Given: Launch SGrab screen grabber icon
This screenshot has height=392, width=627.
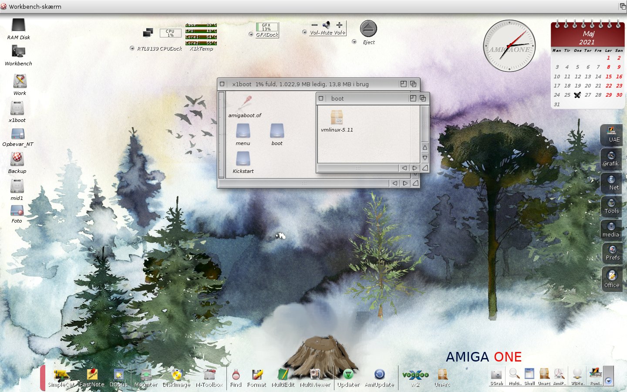Looking at the screenshot, I should [496, 375].
